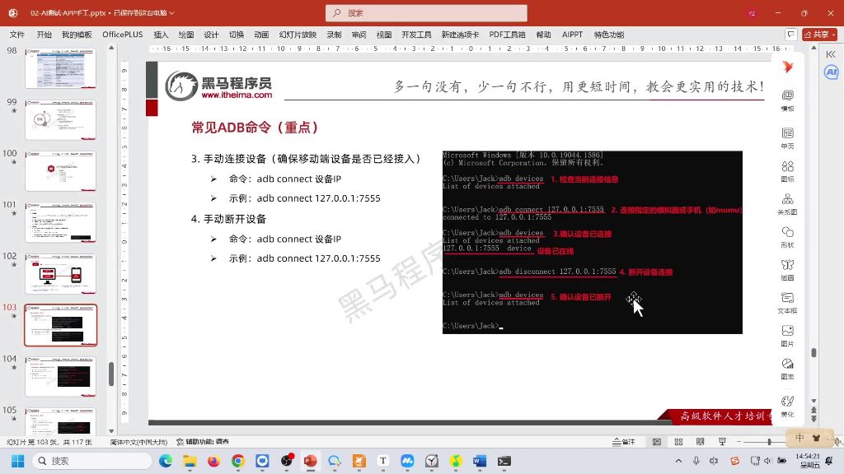The image size is (844, 474).
Task: Open the 图片 (picture) sidebar tool
Action: pyautogui.click(x=787, y=336)
